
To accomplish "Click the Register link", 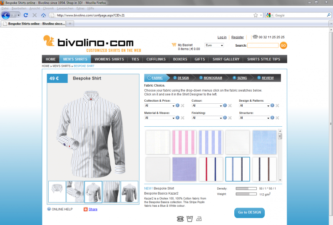I will tap(237, 37).
